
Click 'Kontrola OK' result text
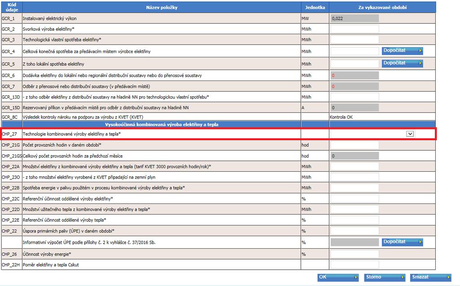click(x=341, y=117)
